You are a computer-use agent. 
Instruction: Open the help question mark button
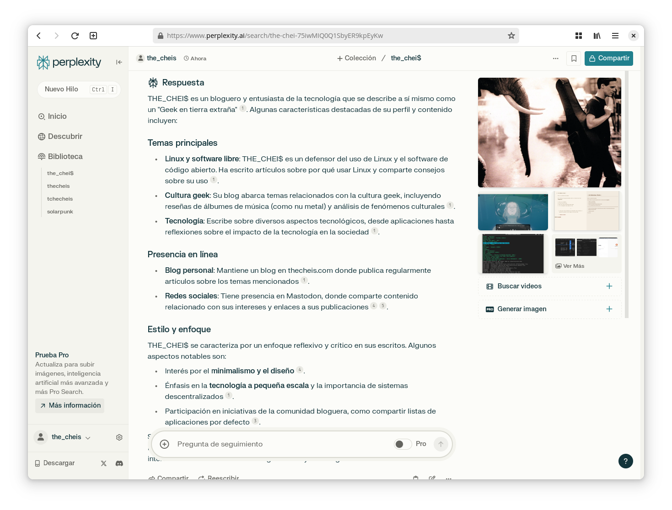point(626,461)
